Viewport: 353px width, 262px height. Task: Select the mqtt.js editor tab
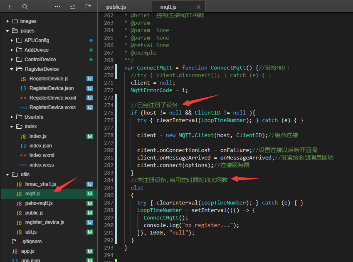pos(168,7)
